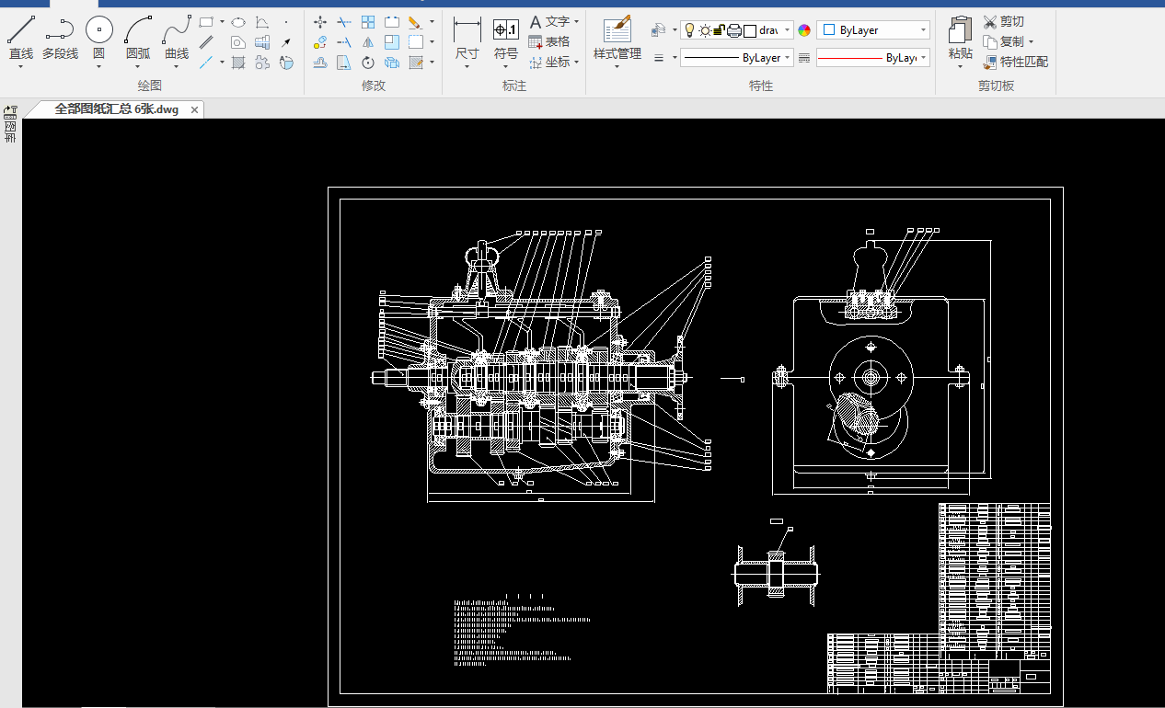This screenshot has height=708, width=1165.
Task: Click the 尺寸 dimension tool icon
Action: (x=467, y=31)
